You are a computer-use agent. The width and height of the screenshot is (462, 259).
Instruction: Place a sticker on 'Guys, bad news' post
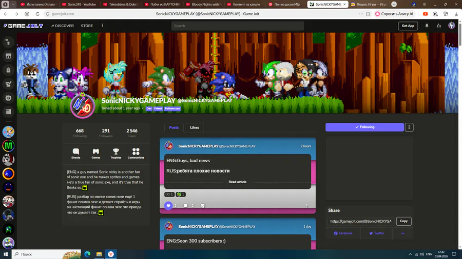[203, 206]
